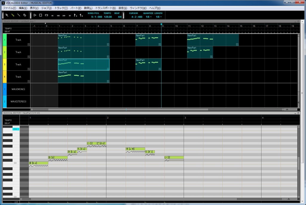Select the ほ [b o] note
The width and height of the screenshot is (306, 205).
[39, 163]
